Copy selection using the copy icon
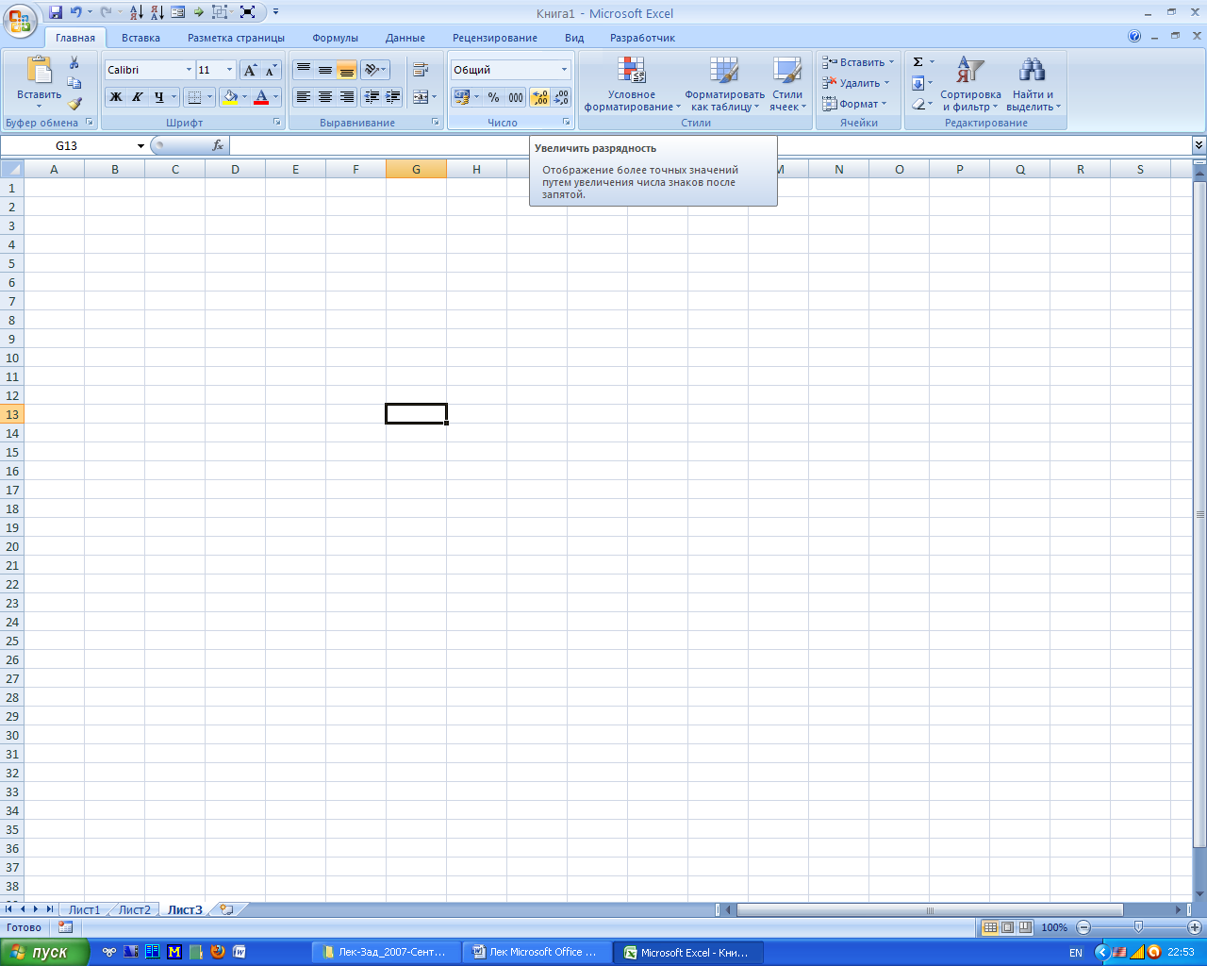Screen dimensions: 1207x966 (x=74, y=83)
